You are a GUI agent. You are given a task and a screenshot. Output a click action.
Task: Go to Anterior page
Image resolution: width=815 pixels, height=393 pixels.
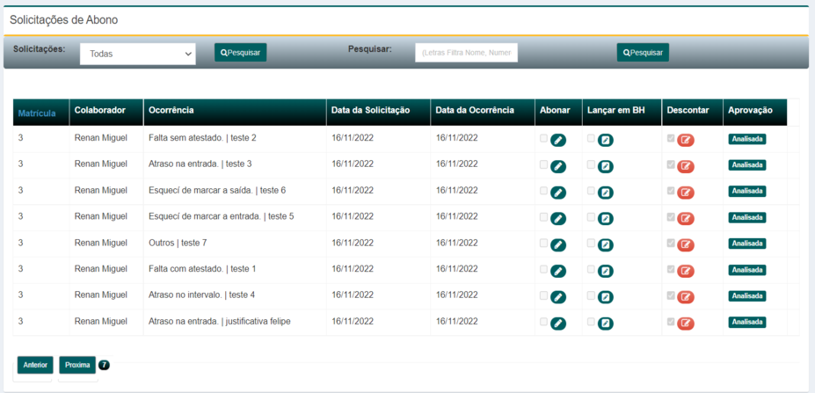tap(36, 365)
